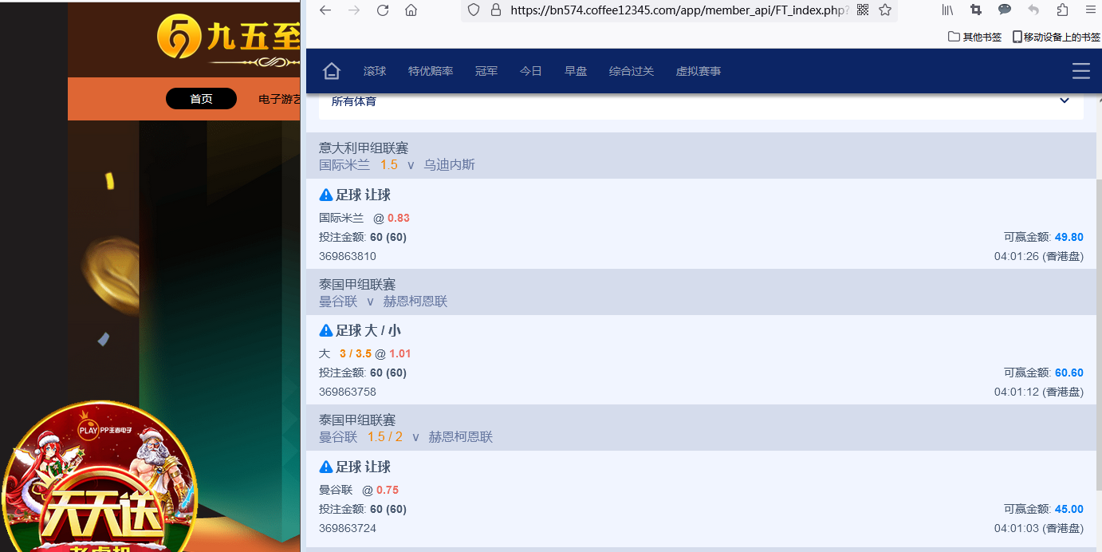Screen dimensions: 1102x552
Task: Click bet number 369863810
Action: pyautogui.click(x=348, y=256)
